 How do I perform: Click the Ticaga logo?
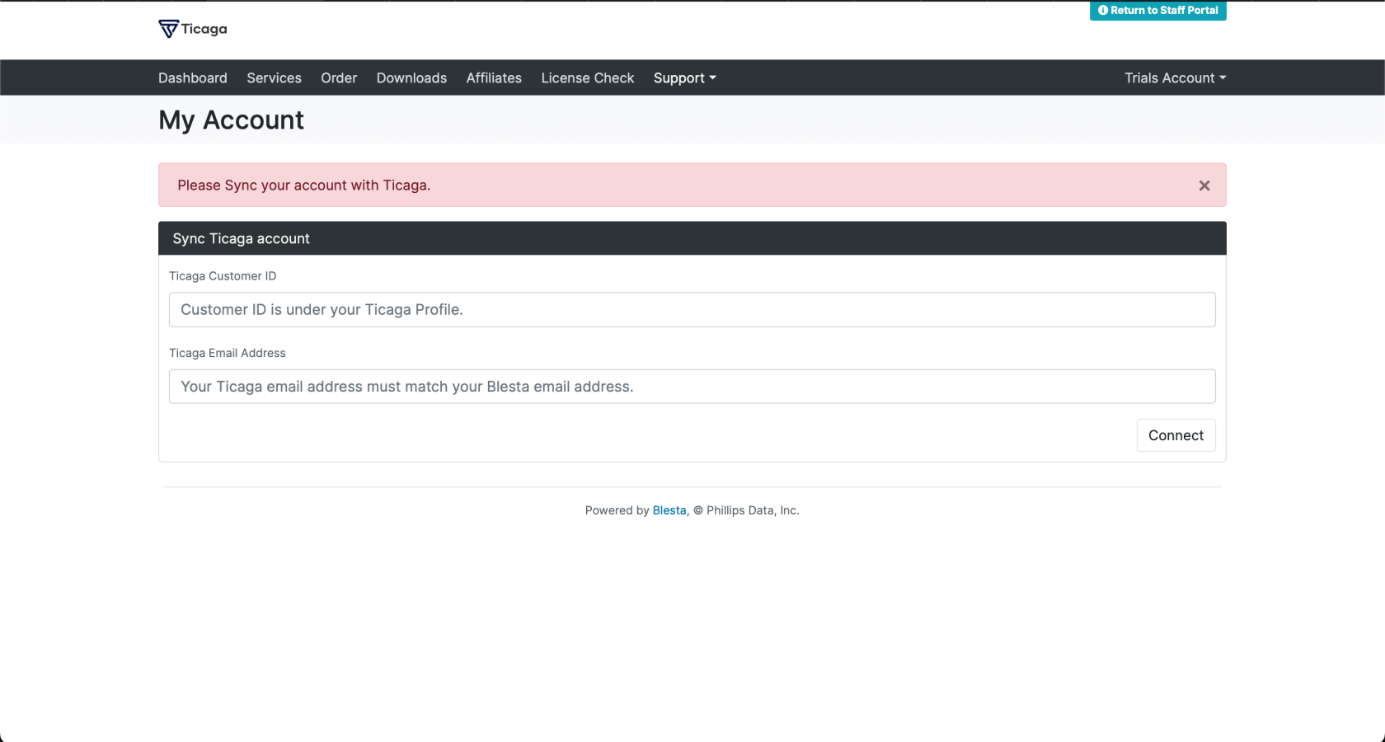coord(193,29)
